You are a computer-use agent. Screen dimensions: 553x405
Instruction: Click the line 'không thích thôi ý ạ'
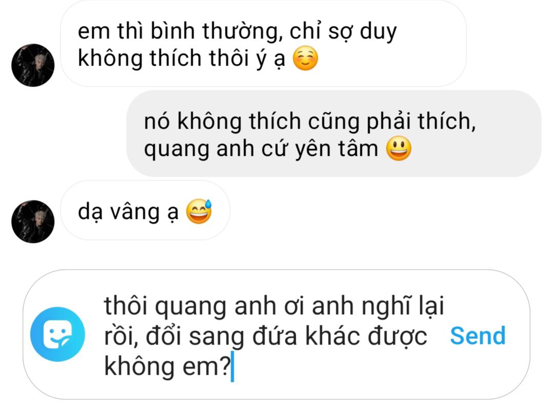pos(181,58)
